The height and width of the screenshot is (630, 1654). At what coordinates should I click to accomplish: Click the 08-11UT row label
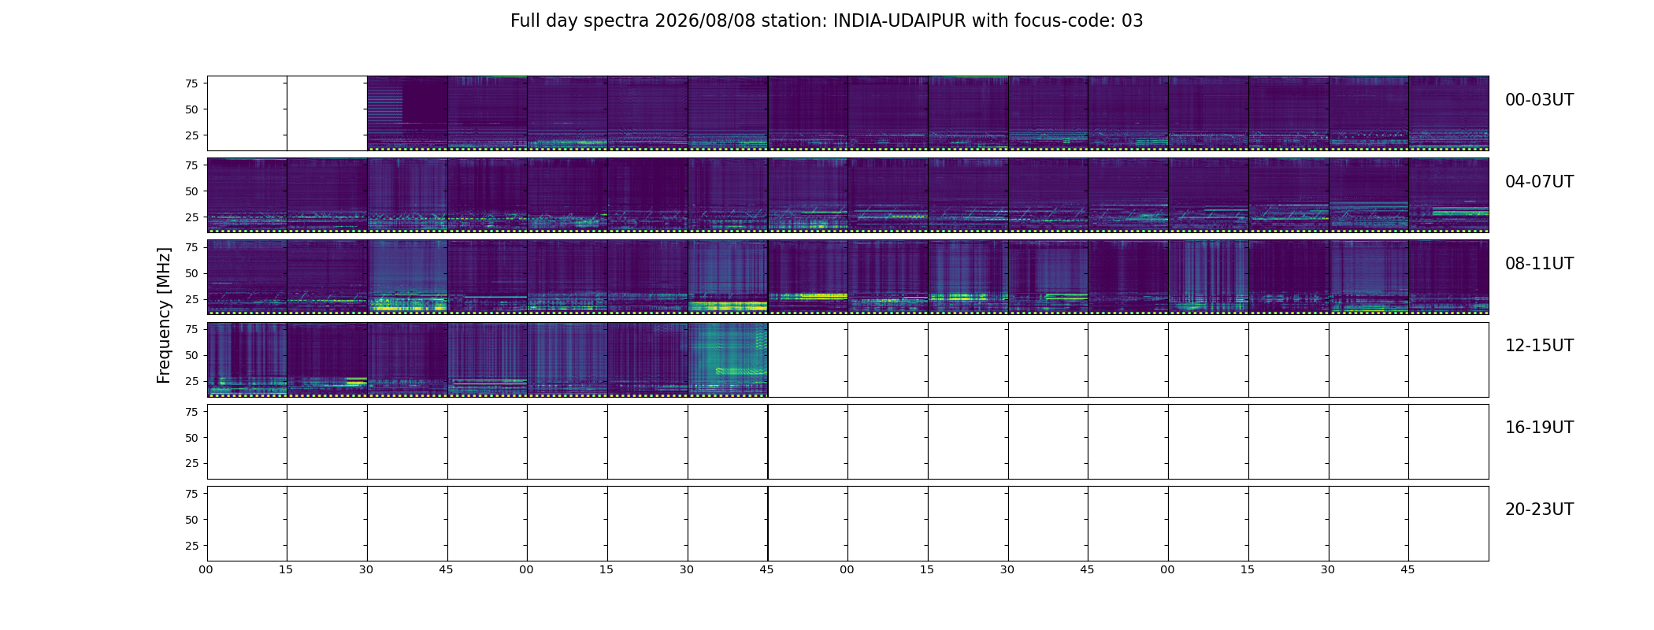[1539, 264]
